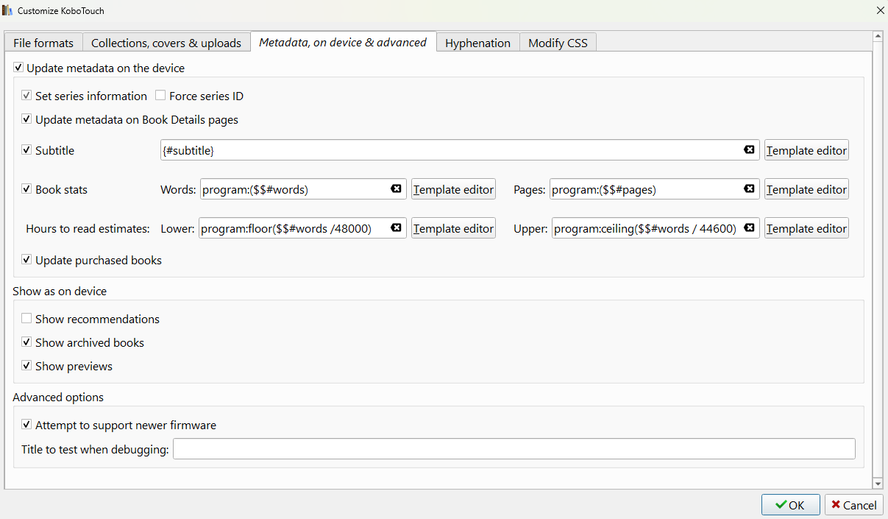Open Template editor for Subtitle
The image size is (888, 519).
(x=806, y=150)
